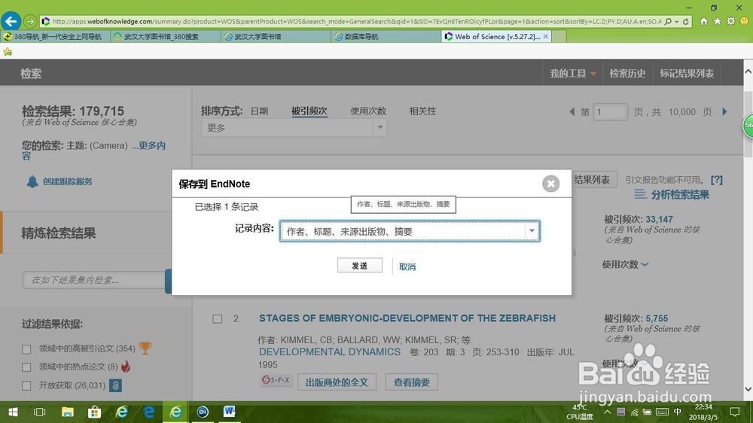The width and height of the screenshot is (753, 423).
Task: Switch to 360导航 browser tab
Action: click(x=55, y=36)
